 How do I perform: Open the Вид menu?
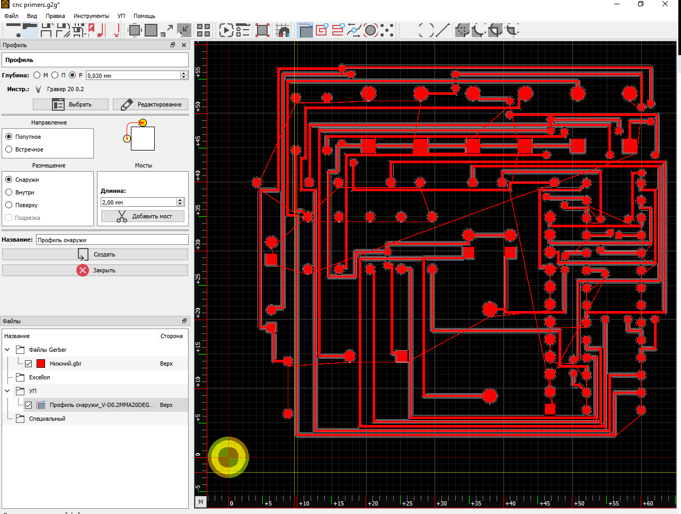(x=32, y=16)
